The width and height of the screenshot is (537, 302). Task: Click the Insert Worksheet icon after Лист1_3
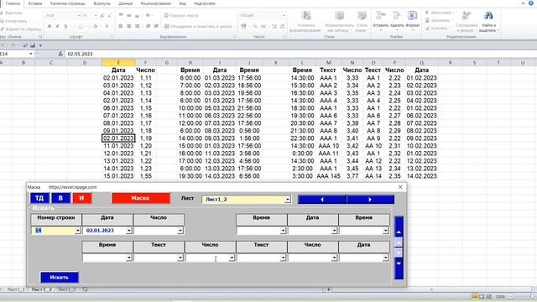point(85,289)
